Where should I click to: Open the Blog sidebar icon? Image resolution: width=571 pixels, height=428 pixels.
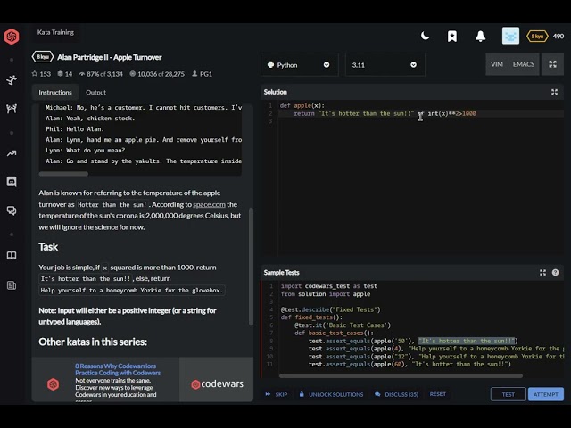tap(12, 285)
